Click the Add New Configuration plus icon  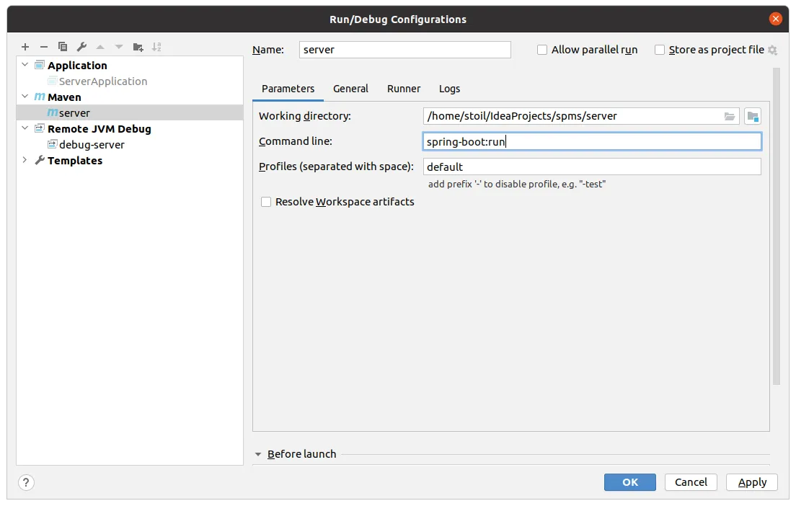(x=25, y=47)
